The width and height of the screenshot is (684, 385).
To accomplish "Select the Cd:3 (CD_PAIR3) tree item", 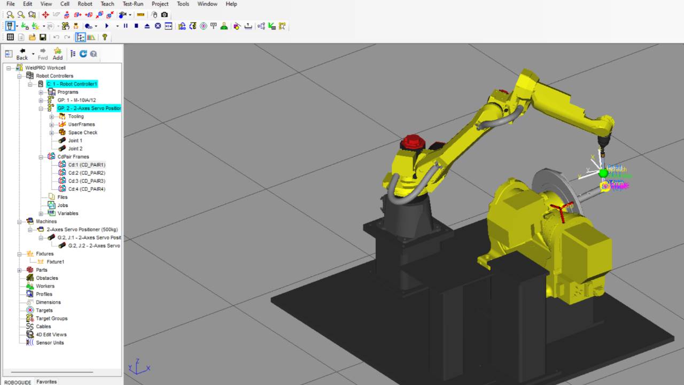I will [87, 181].
